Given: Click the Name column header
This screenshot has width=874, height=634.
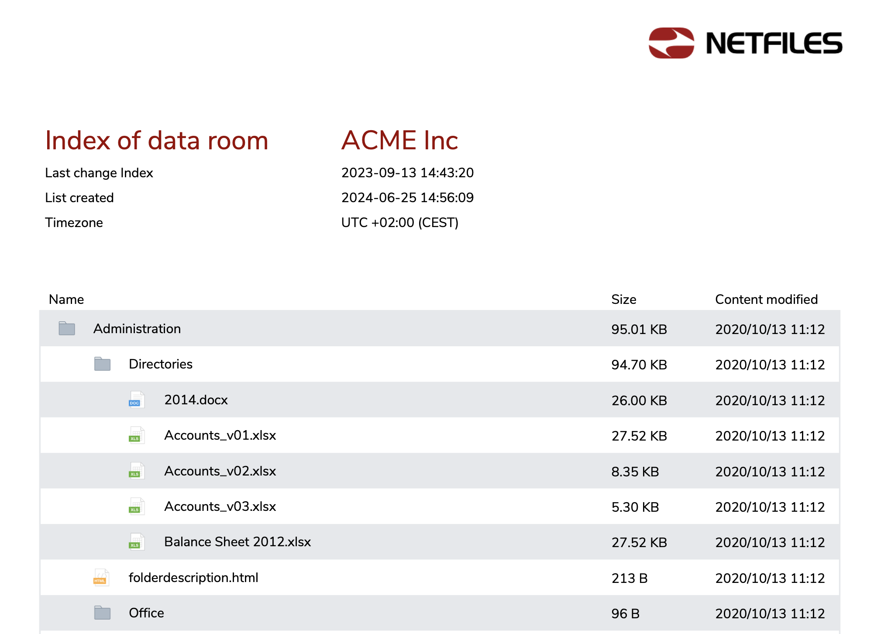Looking at the screenshot, I should 66,300.
